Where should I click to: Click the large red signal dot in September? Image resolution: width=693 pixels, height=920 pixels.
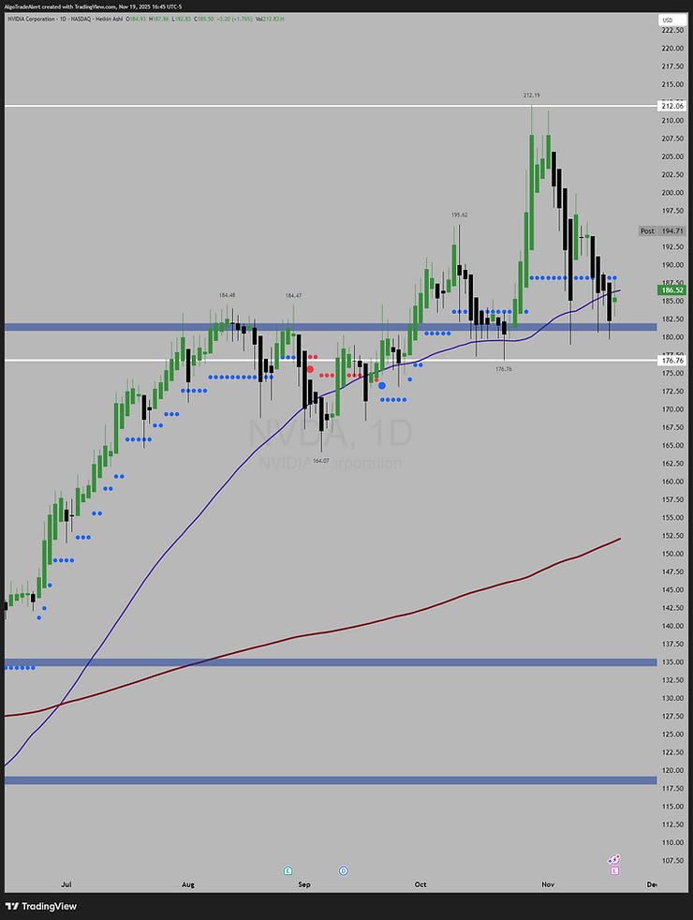(x=310, y=370)
